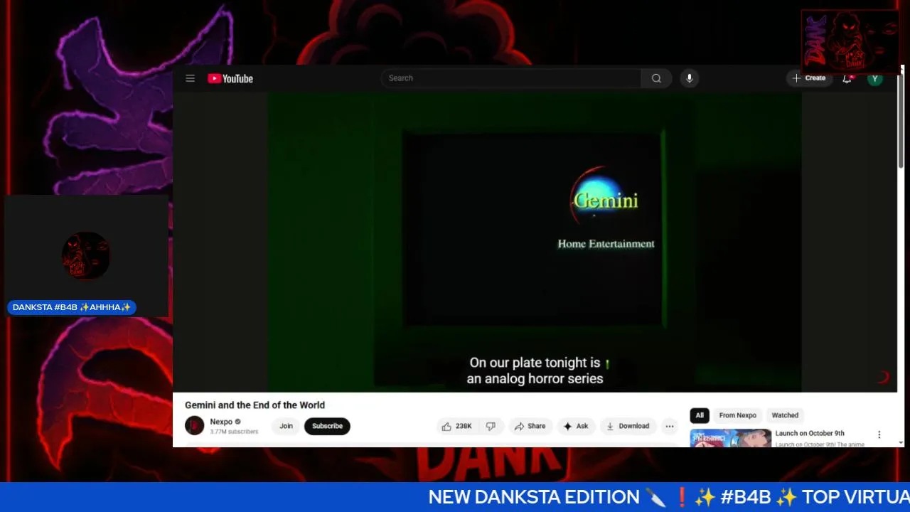Open the notifications bell
Screen dimensions: 910x512
[847, 78]
